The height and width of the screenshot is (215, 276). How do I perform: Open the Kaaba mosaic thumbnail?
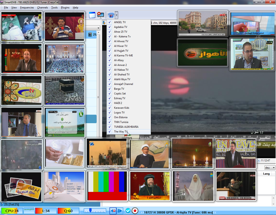point(64,90)
